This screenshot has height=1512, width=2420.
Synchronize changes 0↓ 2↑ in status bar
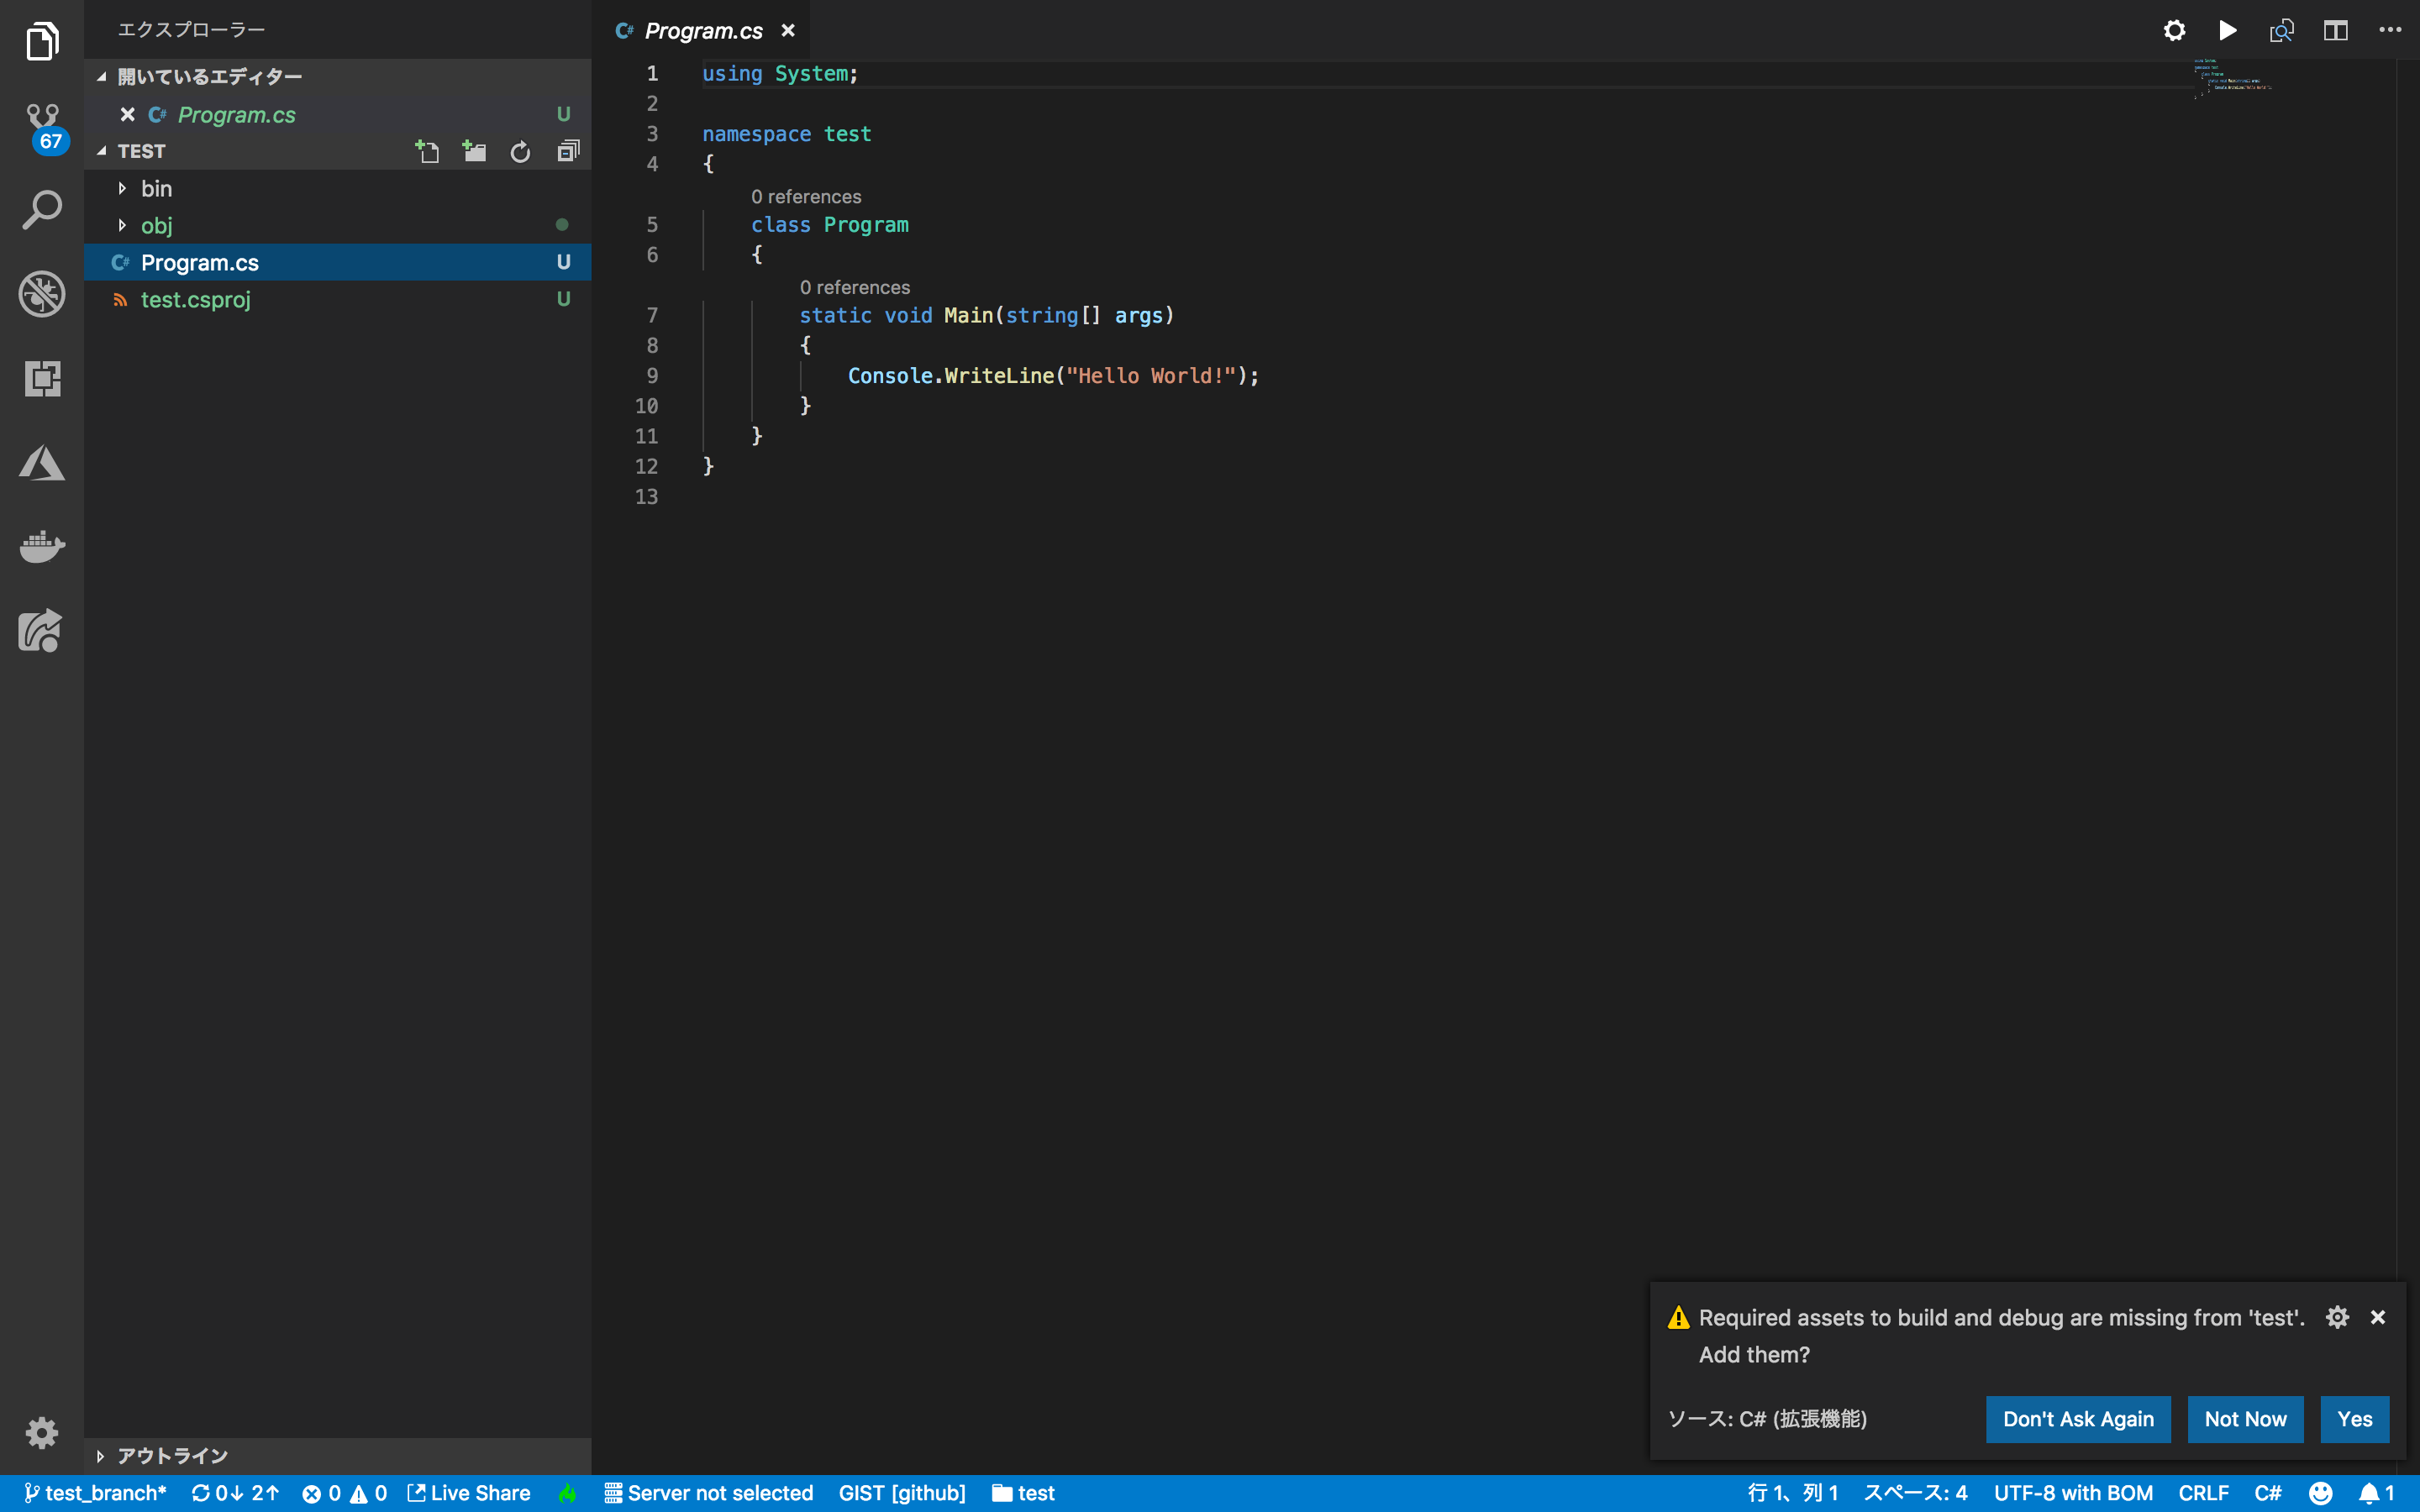235,1493
